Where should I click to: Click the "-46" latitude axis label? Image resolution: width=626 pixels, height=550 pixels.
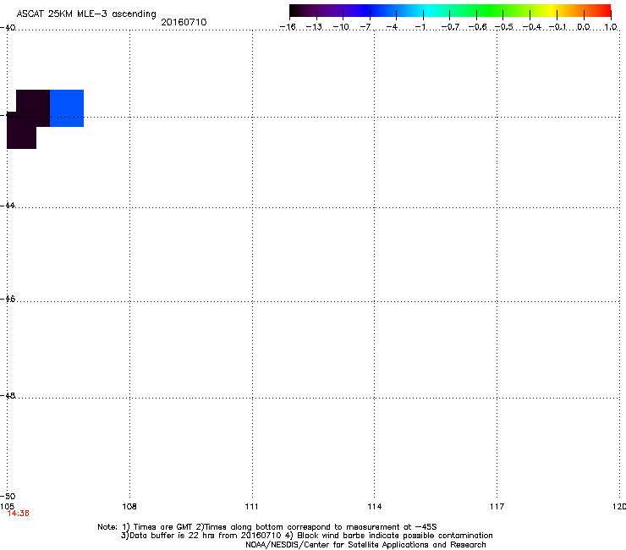[x=8, y=299]
